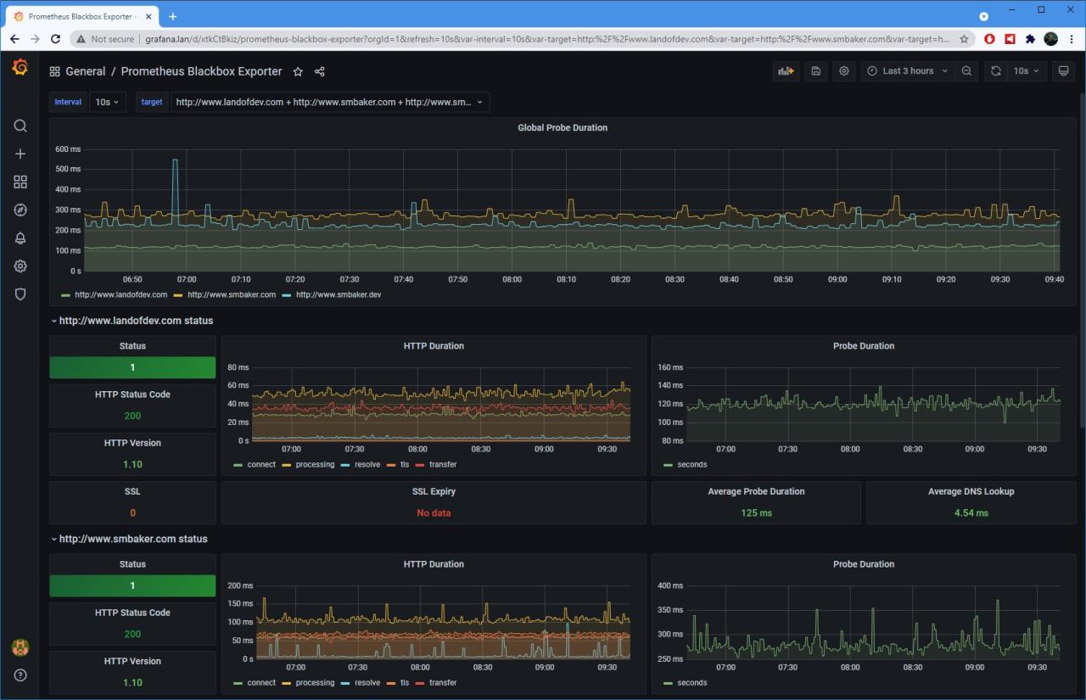Reload the browser page

(x=56, y=39)
